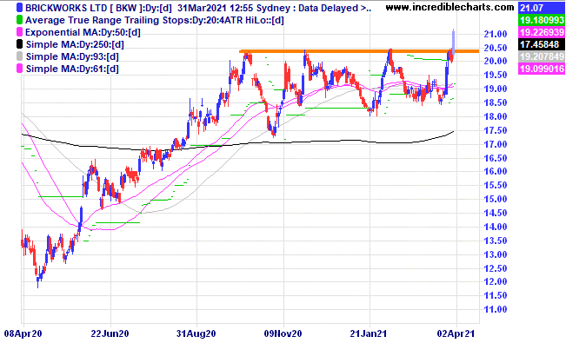The height and width of the screenshot is (343, 566).
Task: Click the 17.00 price axis label
Action: point(496,144)
